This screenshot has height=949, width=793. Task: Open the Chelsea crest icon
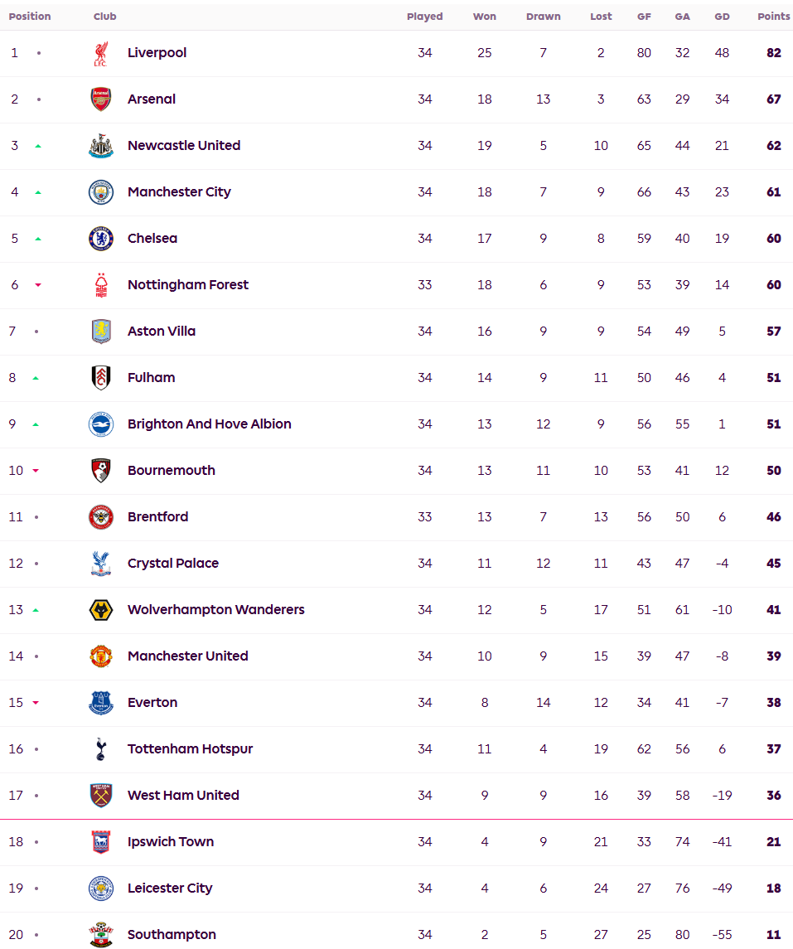[x=101, y=239]
